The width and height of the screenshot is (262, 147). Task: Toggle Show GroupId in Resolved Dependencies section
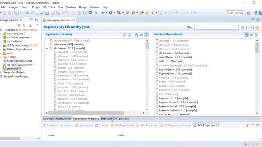pyautogui.click(x=251, y=35)
